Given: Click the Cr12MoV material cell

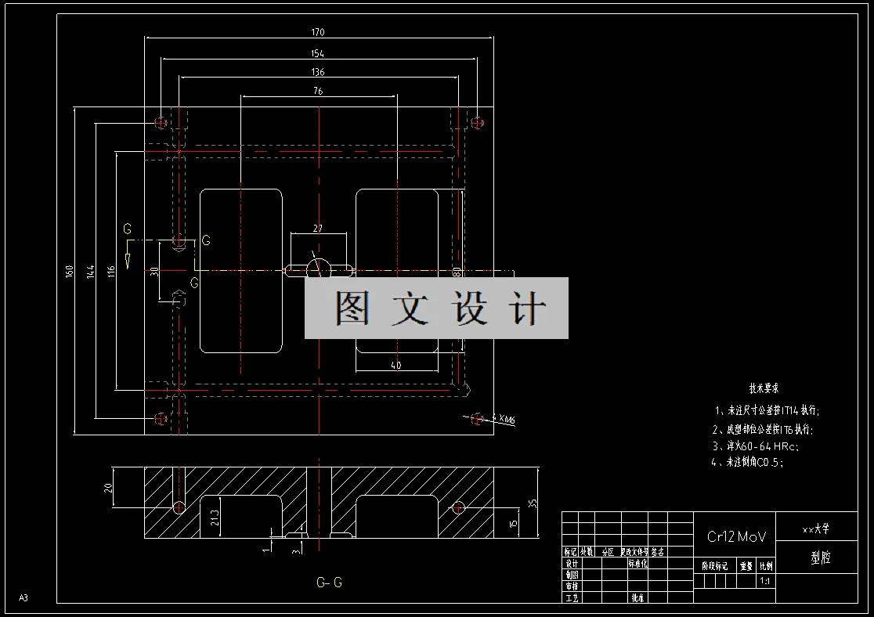Looking at the screenshot, I should [738, 537].
